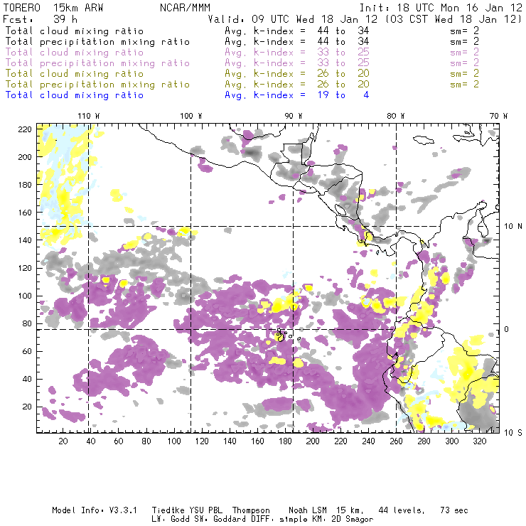Click the "260" tick on horizontal axis

click(x=396, y=441)
